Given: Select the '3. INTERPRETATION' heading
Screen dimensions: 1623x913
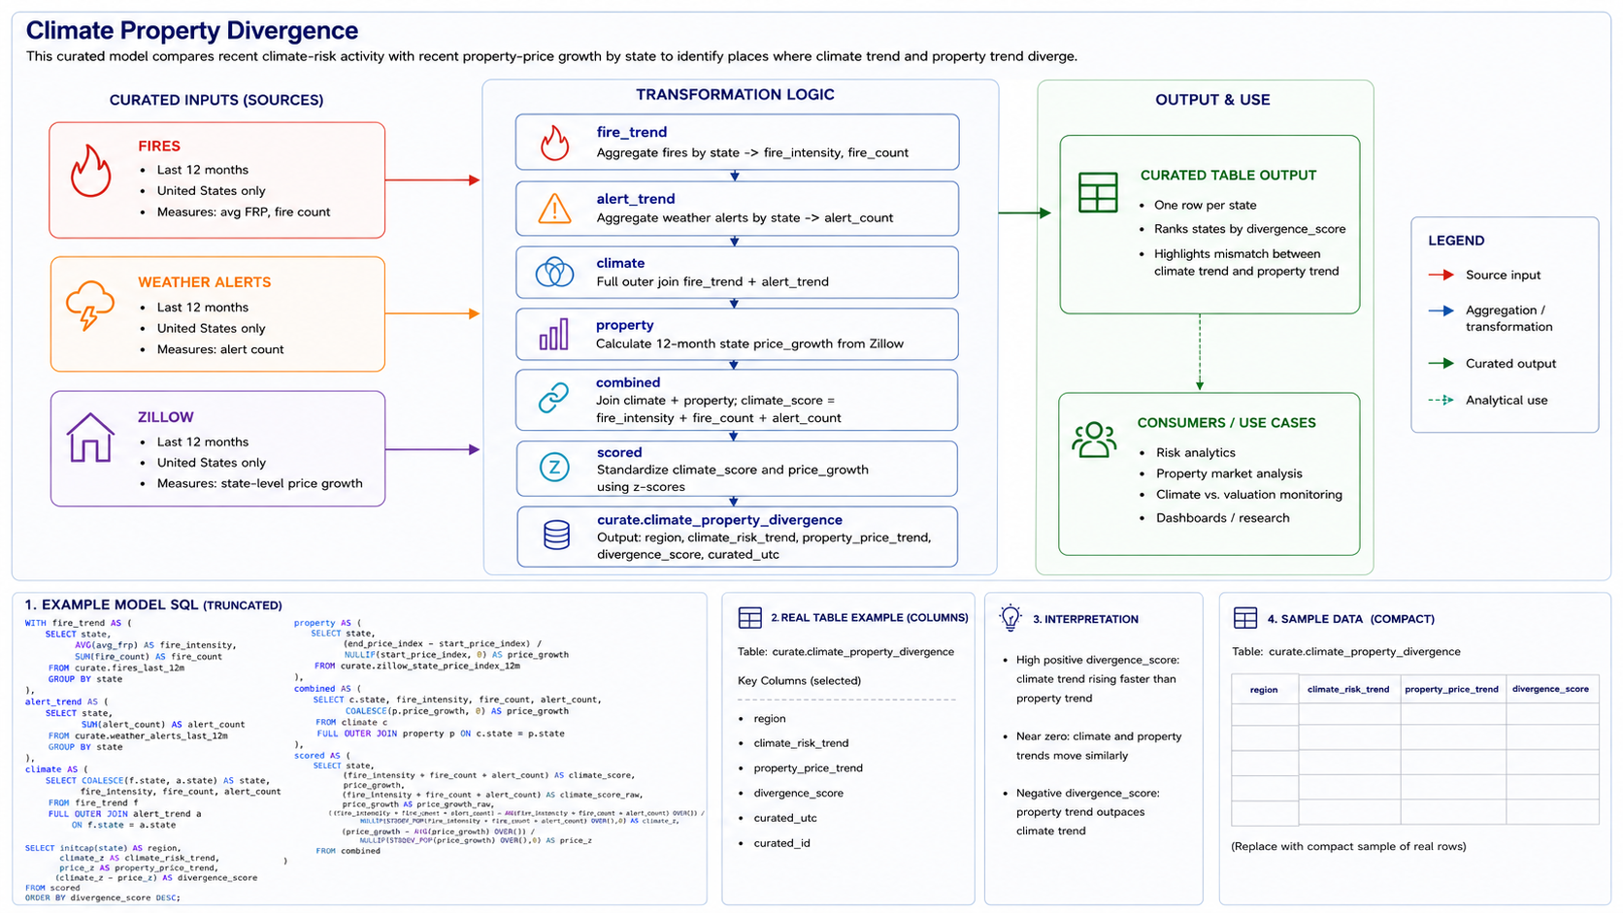Looking at the screenshot, I should (1085, 619).
